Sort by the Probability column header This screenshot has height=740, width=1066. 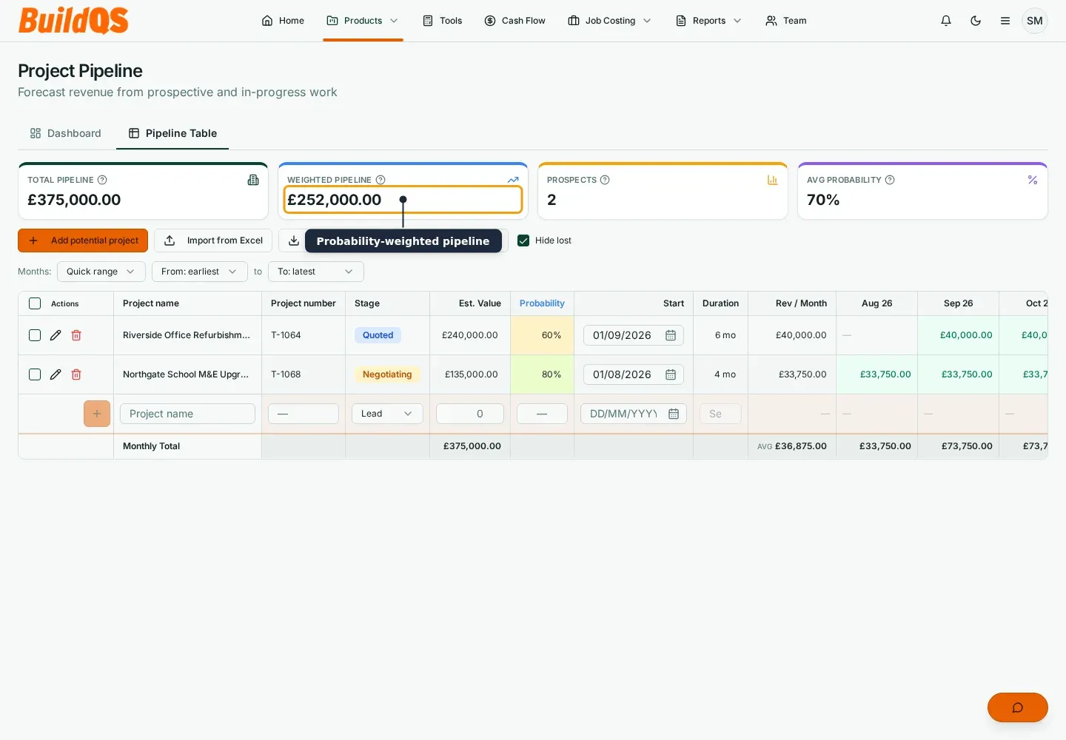pyautogui.click(x=542, y=303)
